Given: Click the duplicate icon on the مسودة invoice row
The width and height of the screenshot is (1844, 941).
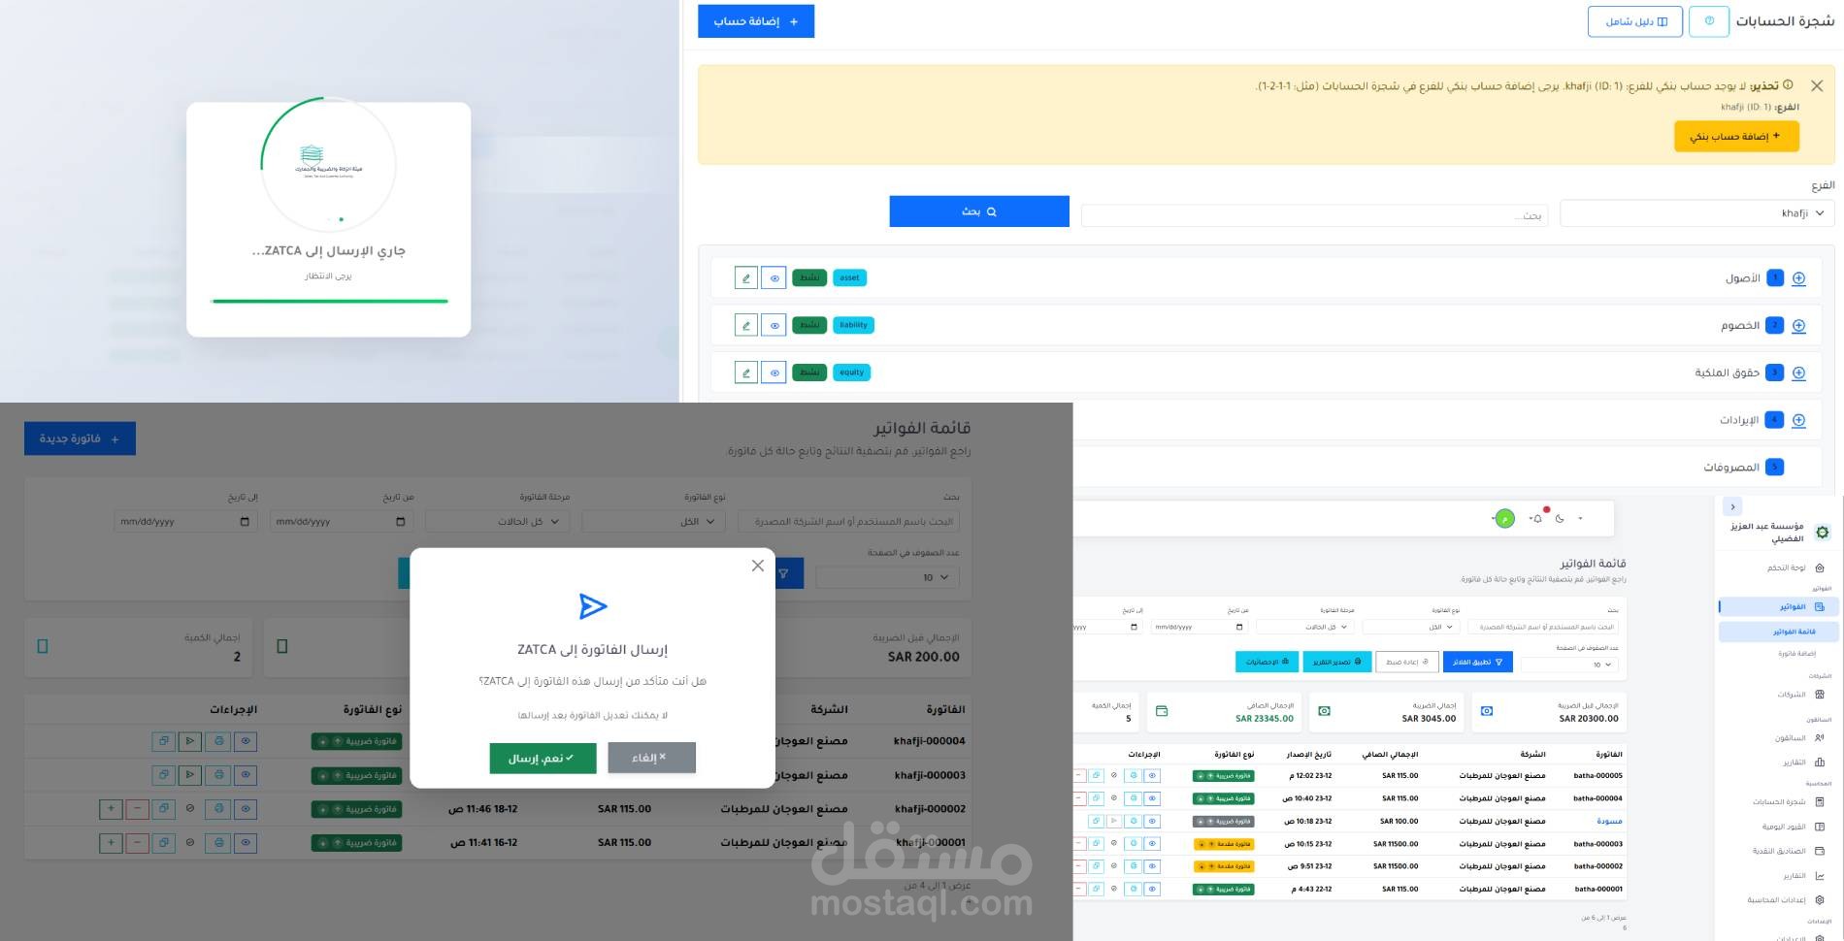Looking at the screenshot, I should [1096, 821].
